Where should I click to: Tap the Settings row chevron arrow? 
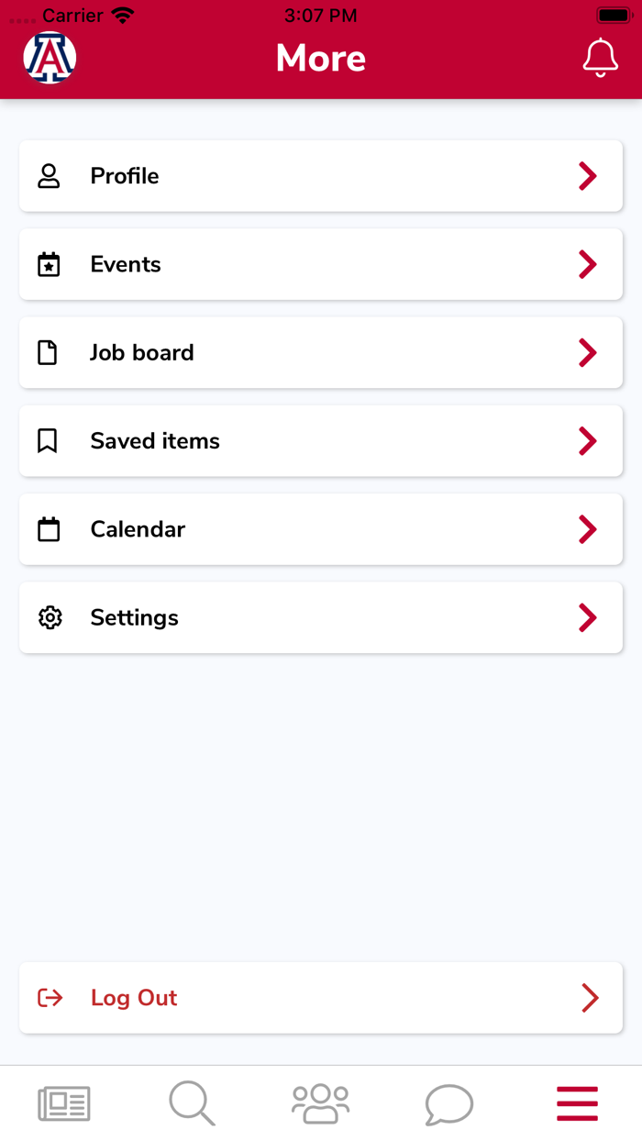click(x=588, y=618)
